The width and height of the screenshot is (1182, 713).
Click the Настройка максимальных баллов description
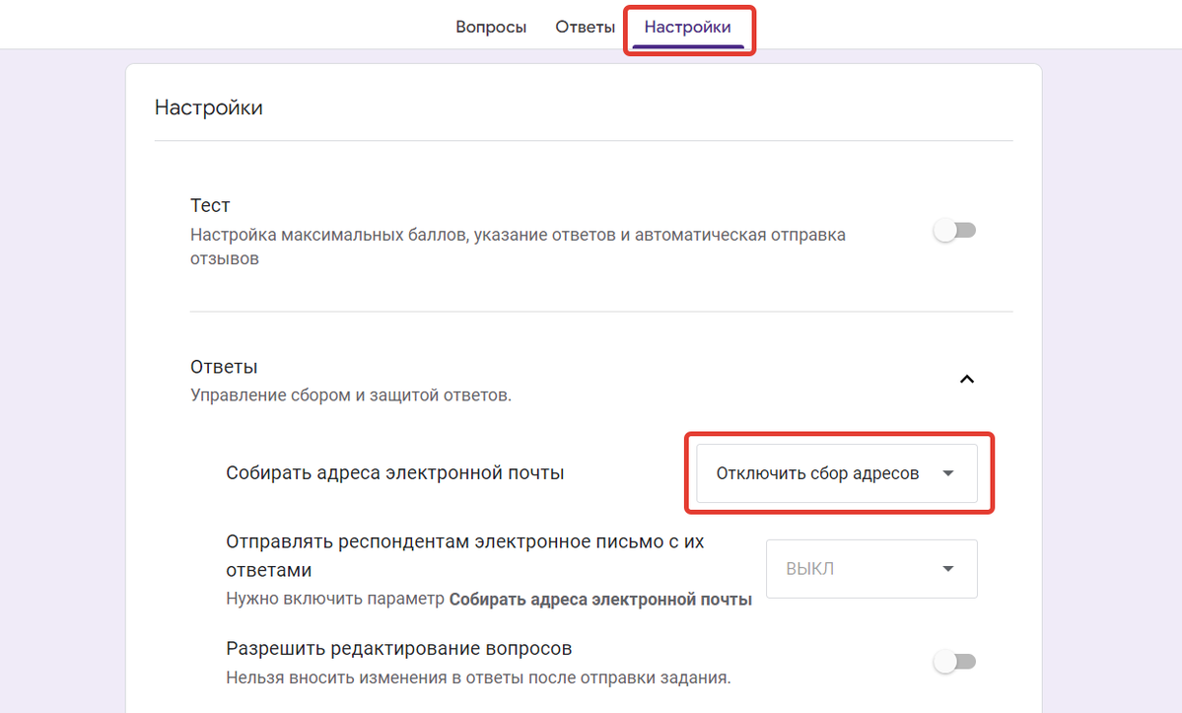[518, 247]
